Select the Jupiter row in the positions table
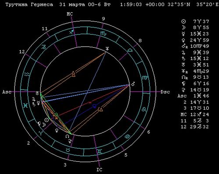This screenshot has width=219, height=174. point(195,52)
